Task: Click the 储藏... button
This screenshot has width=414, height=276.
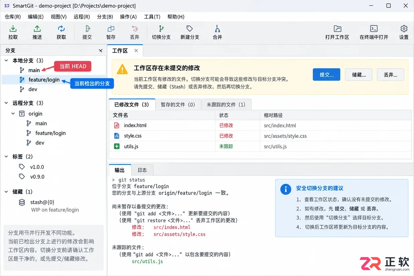Action: (359, 75)
